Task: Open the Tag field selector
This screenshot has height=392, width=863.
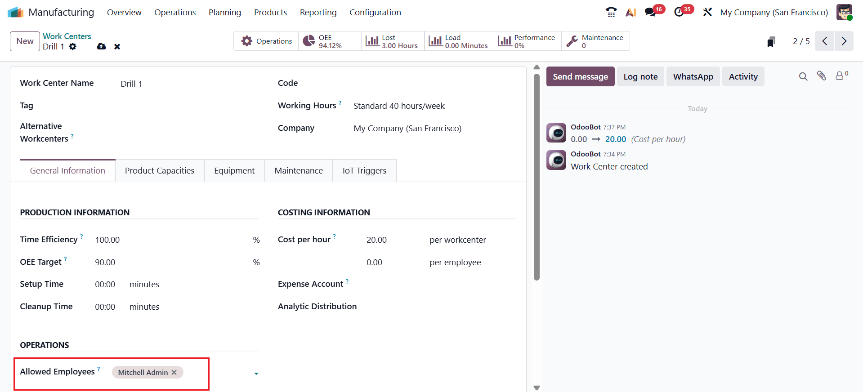Action: coord(189,106)
